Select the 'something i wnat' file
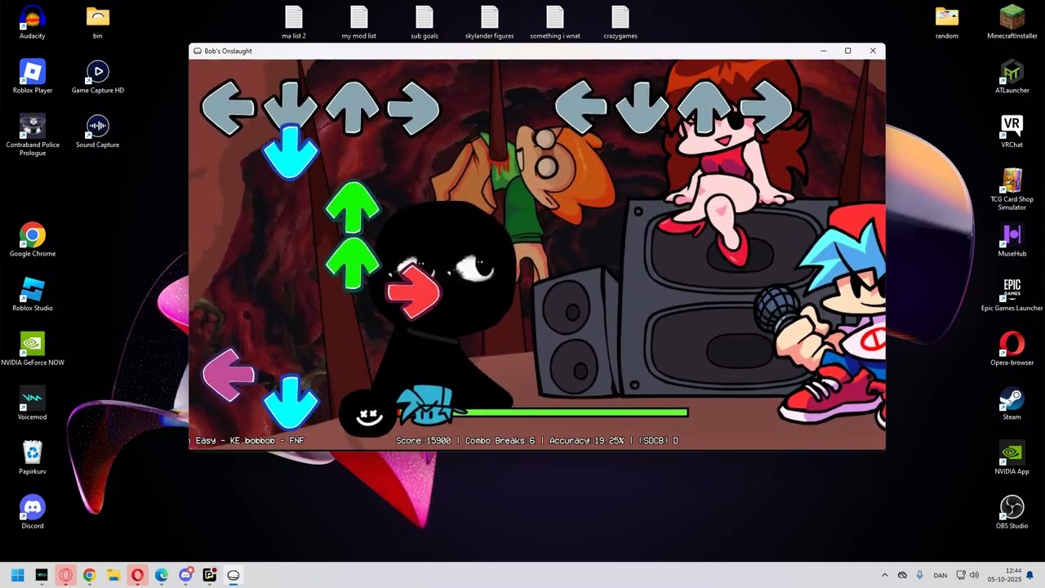The height and width of the screenshot is (588, 1045). 555,22
